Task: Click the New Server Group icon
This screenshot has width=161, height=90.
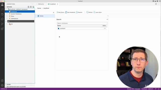Action: coord(31,7)
